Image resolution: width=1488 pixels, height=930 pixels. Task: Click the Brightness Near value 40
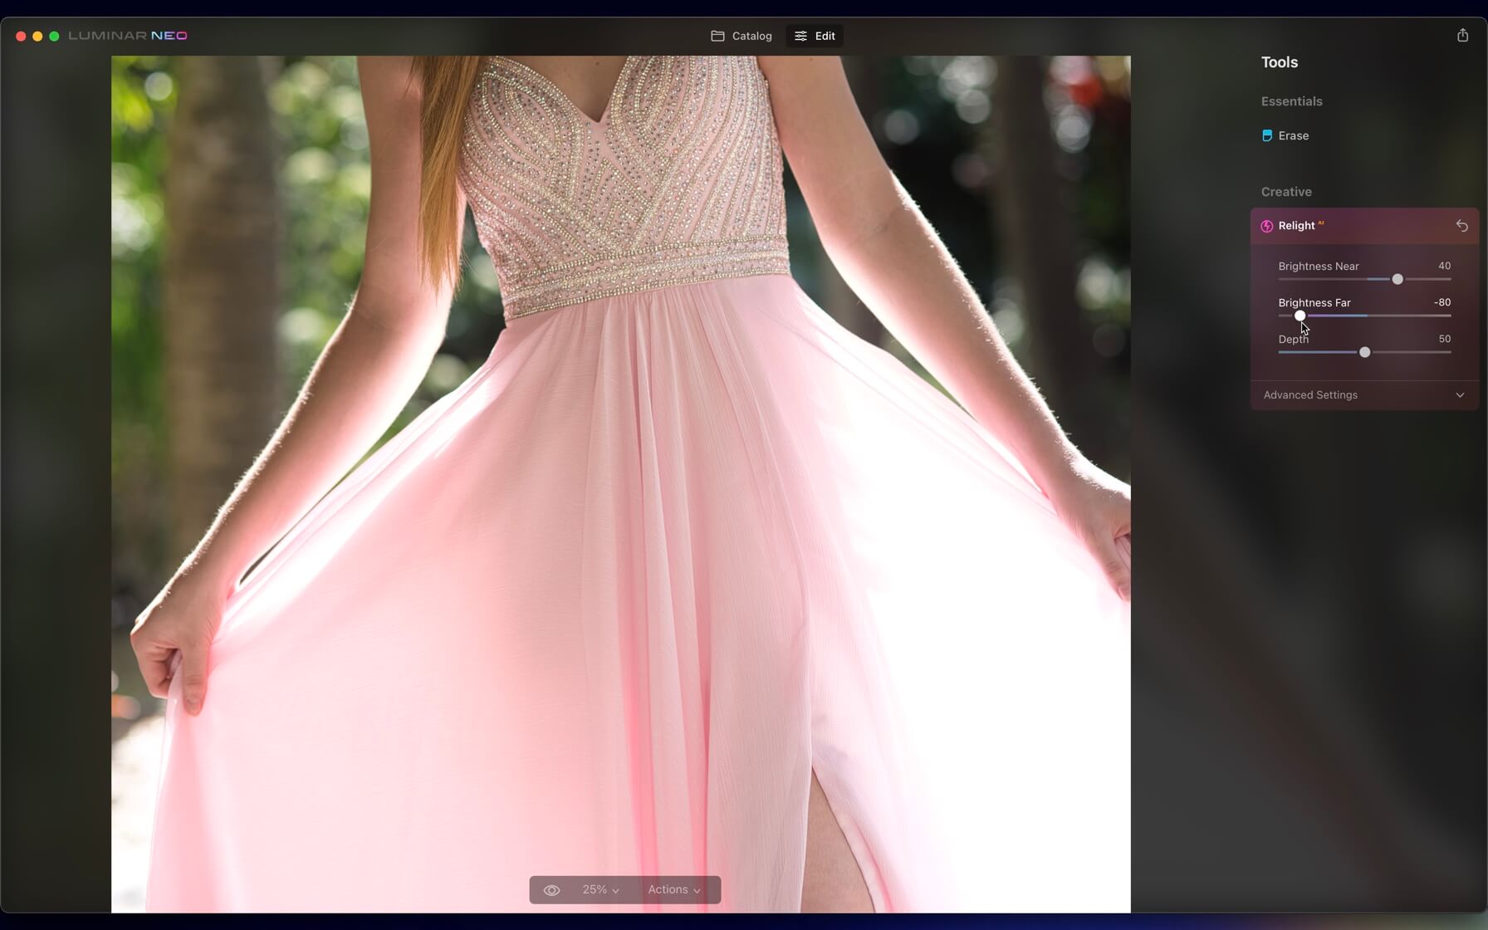1444,266
